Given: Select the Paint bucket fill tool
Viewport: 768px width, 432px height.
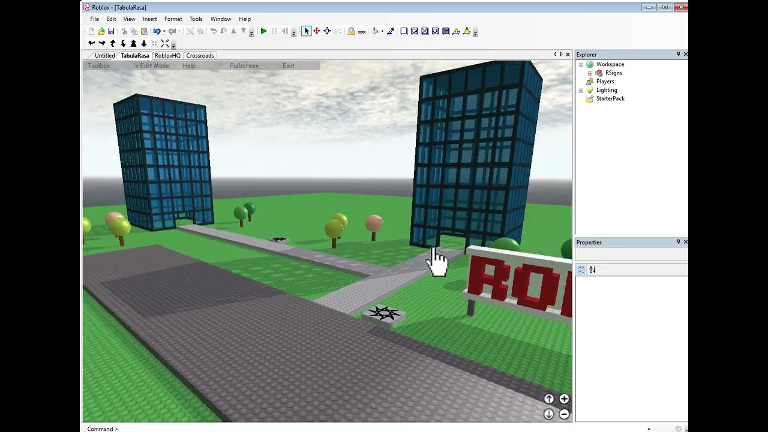Looking at the screenshot, I should [x=375, y=31].
